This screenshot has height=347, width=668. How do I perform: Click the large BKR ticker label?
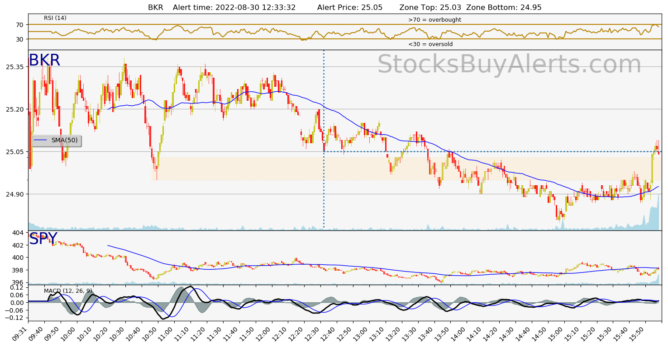click(44, 61)
